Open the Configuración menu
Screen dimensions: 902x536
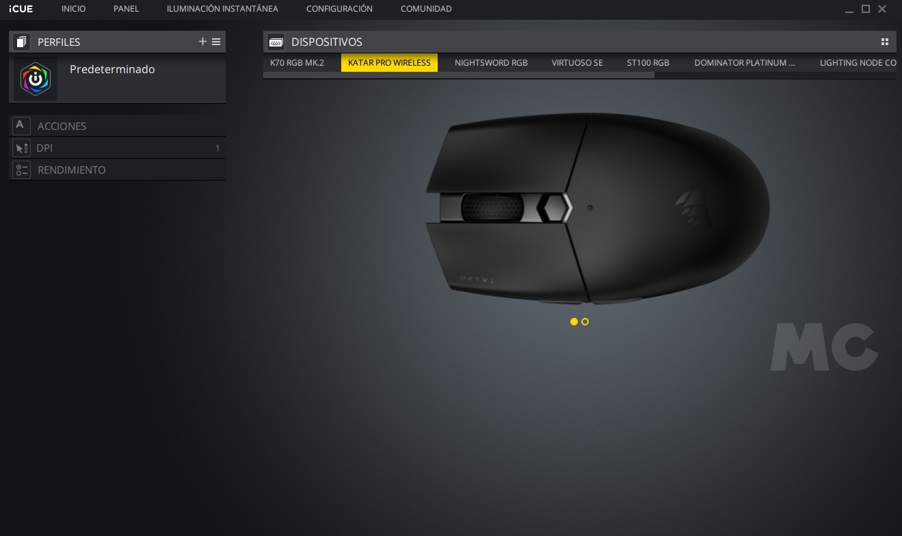[339, 9]
